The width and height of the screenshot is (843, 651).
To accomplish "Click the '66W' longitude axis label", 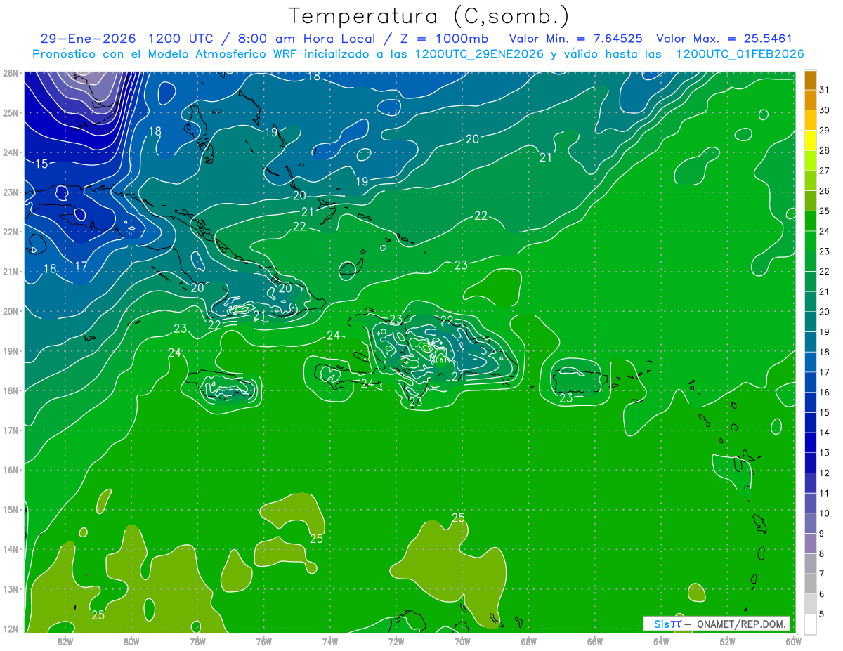I will (x=595, y=641).
